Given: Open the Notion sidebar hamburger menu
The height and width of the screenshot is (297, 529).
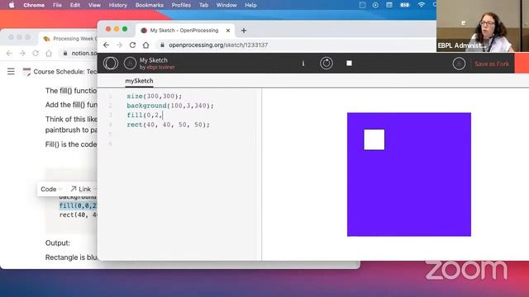Looking at the screenshot, I should click(x=11, y=72).
